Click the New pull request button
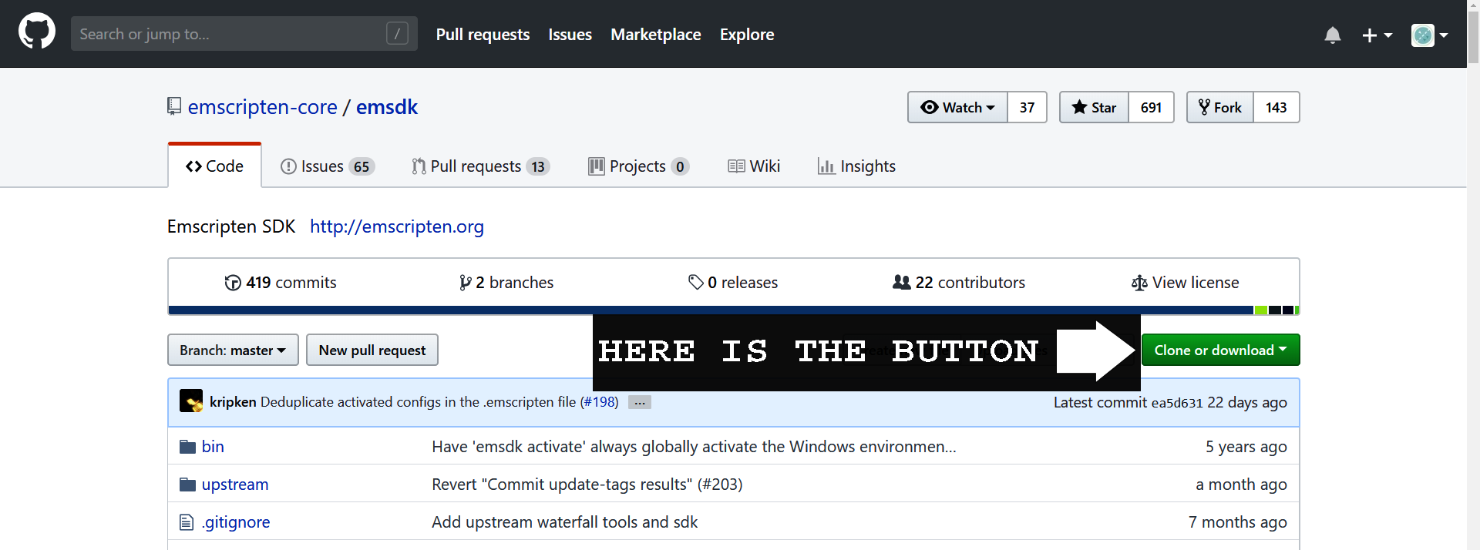This screenshot has width=1480, height=550. pyautogui.click(x=372, y=350)
